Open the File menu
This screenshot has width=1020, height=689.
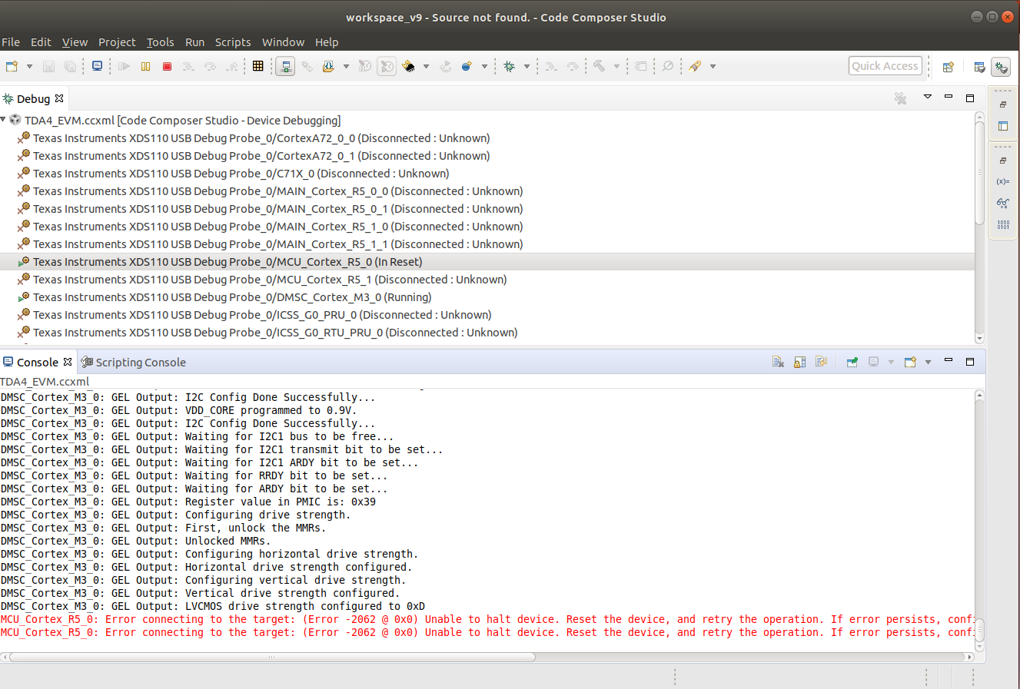click(x=11, y=42)
